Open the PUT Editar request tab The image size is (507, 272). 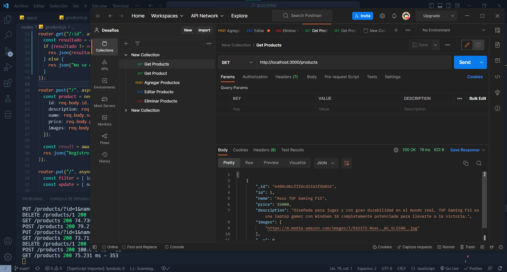(259, 31)
